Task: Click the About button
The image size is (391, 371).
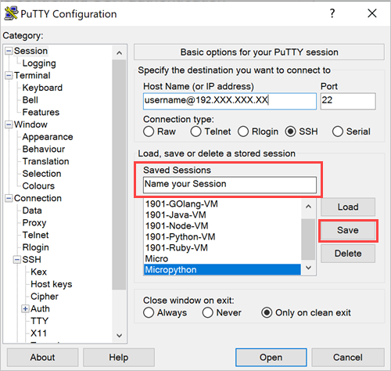Action: [x=42, y=357]
